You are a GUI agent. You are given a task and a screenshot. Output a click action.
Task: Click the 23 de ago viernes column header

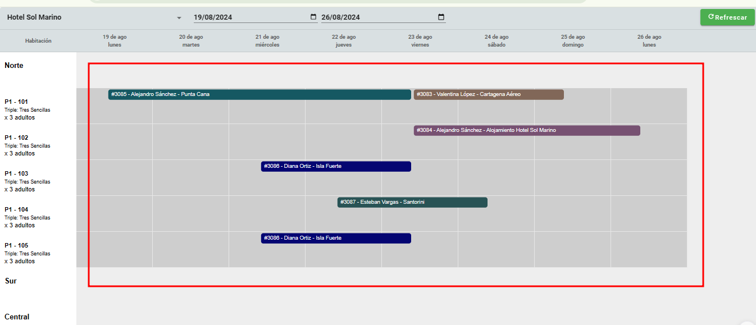tap(420, 41)
